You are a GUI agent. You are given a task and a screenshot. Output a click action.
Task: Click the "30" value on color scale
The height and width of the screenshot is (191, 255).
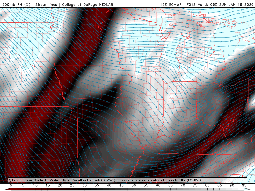click(x=84, y=185)
